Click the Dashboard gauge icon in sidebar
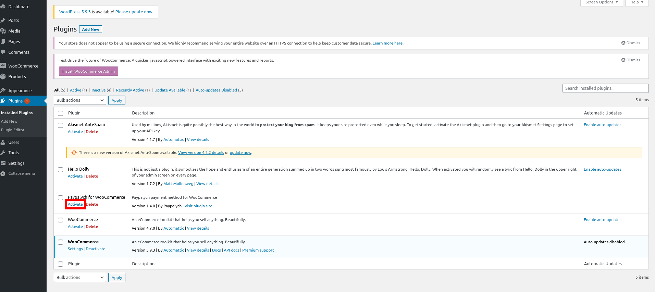Image resolution: width=655 pixels, height=292 pixels. (x=3, y=7)
